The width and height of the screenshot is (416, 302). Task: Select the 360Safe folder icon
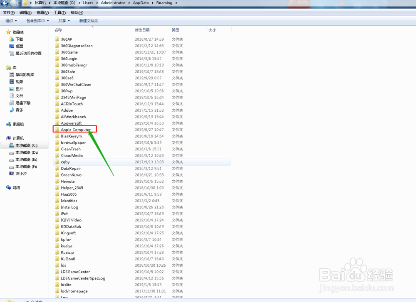click(x=57, y=71)
